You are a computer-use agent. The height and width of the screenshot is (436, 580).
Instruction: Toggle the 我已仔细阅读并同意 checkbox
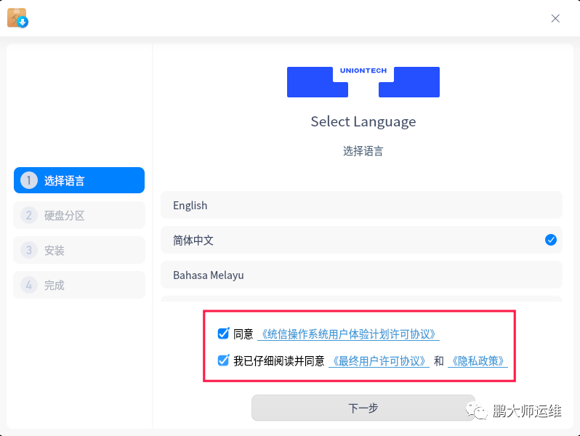pos(223,360)
